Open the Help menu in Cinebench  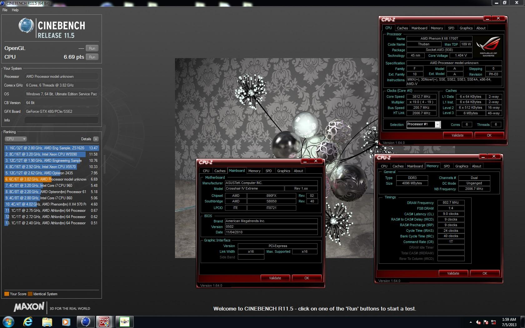(x=15, y=10)
